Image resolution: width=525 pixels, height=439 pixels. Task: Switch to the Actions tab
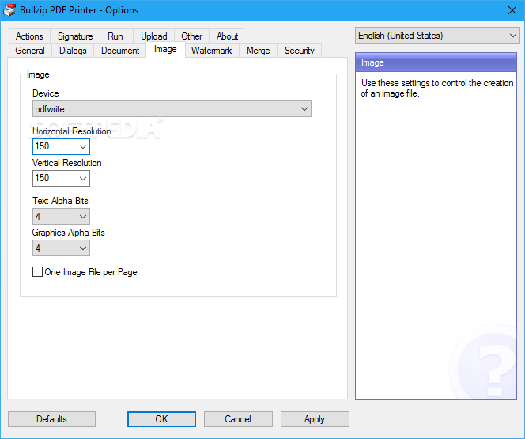click(x=29, y=36)
